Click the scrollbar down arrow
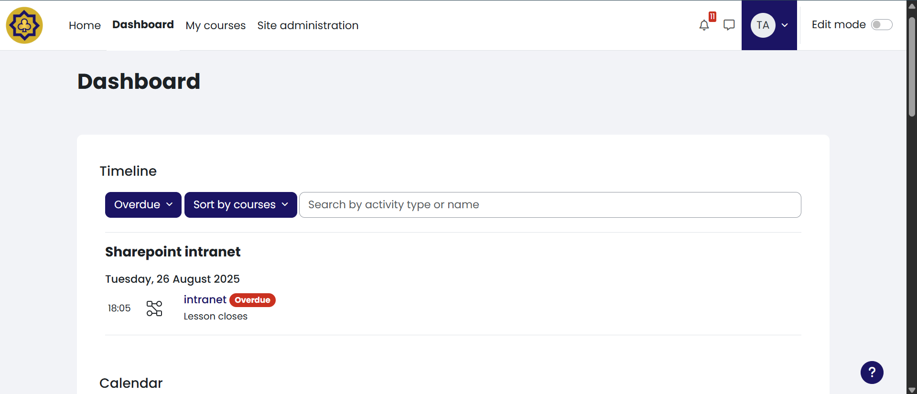The height and width of the screenshot is (394, 917). pos(912,390)
